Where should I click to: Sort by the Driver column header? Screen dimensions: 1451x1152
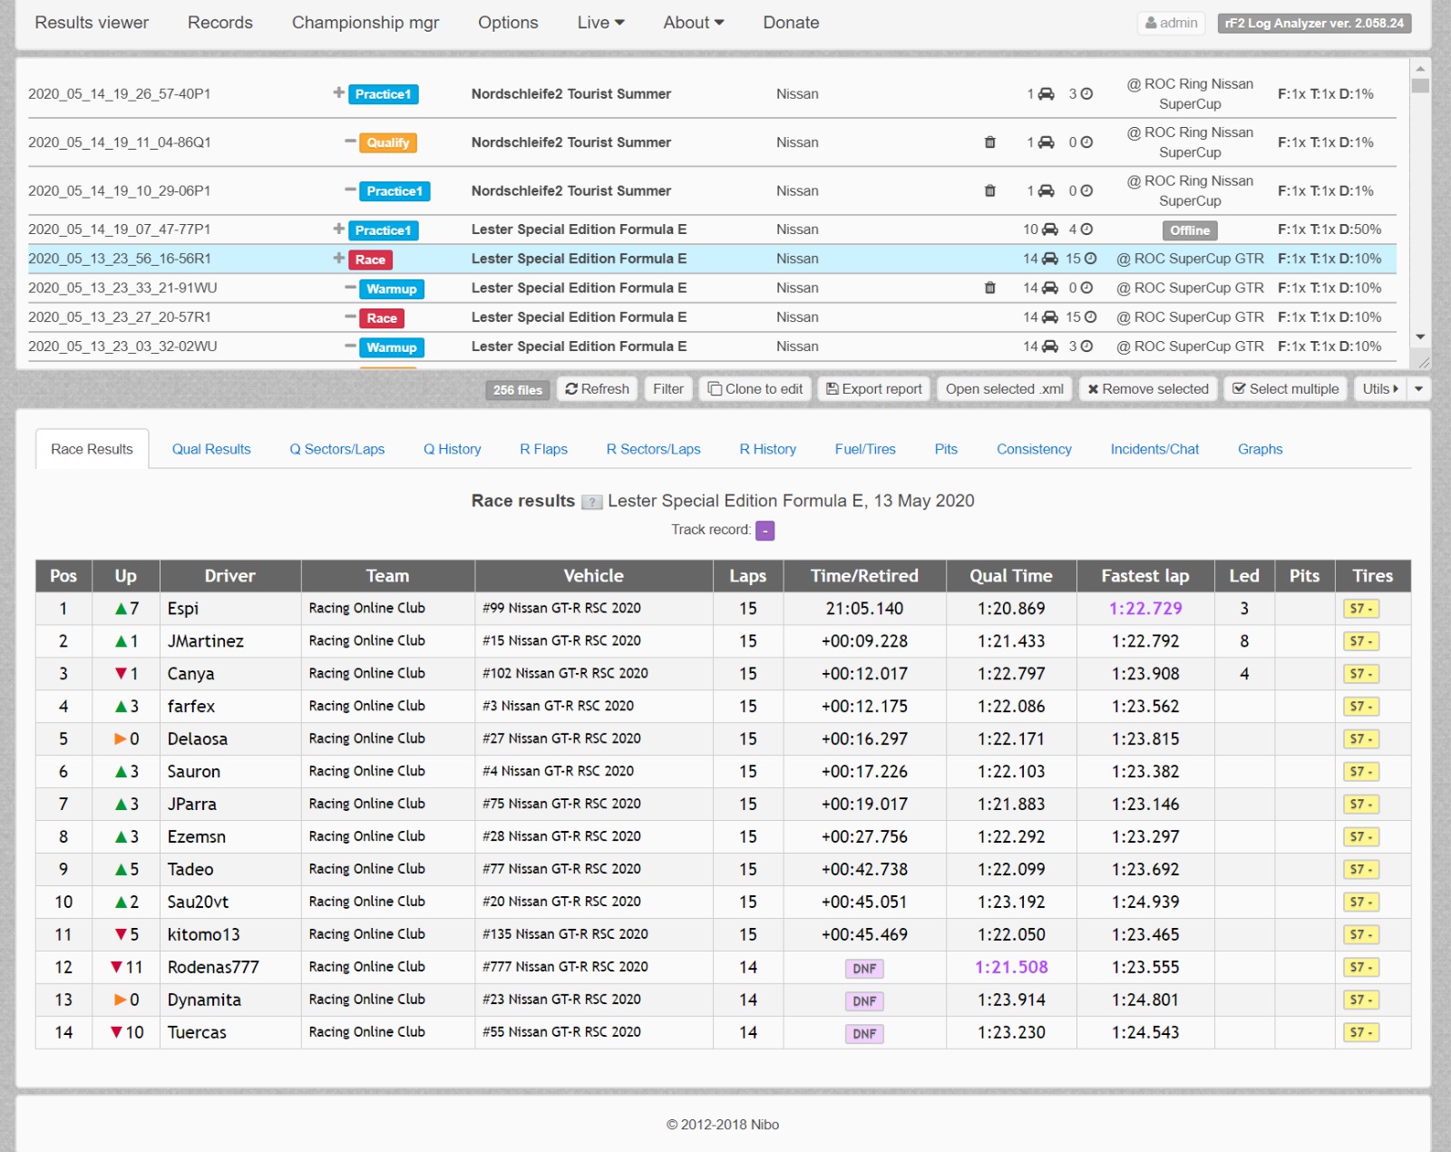pyautogui.click(x=230, y=576)
